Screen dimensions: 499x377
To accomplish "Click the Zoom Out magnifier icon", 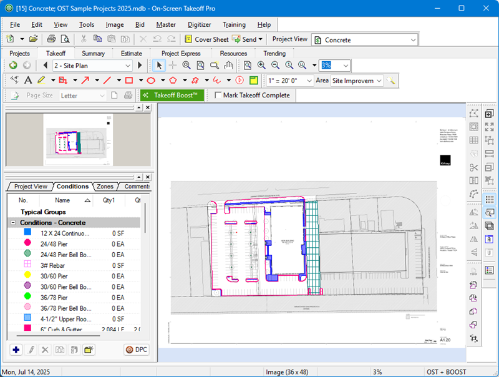I will 275,66.
